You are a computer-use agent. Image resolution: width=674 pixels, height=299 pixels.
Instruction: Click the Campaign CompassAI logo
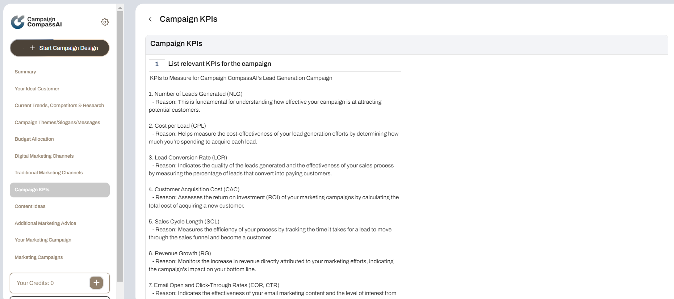[36, 22]
